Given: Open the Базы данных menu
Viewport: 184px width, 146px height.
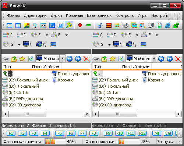Looking at the screenshot, I should pos(99,15).
